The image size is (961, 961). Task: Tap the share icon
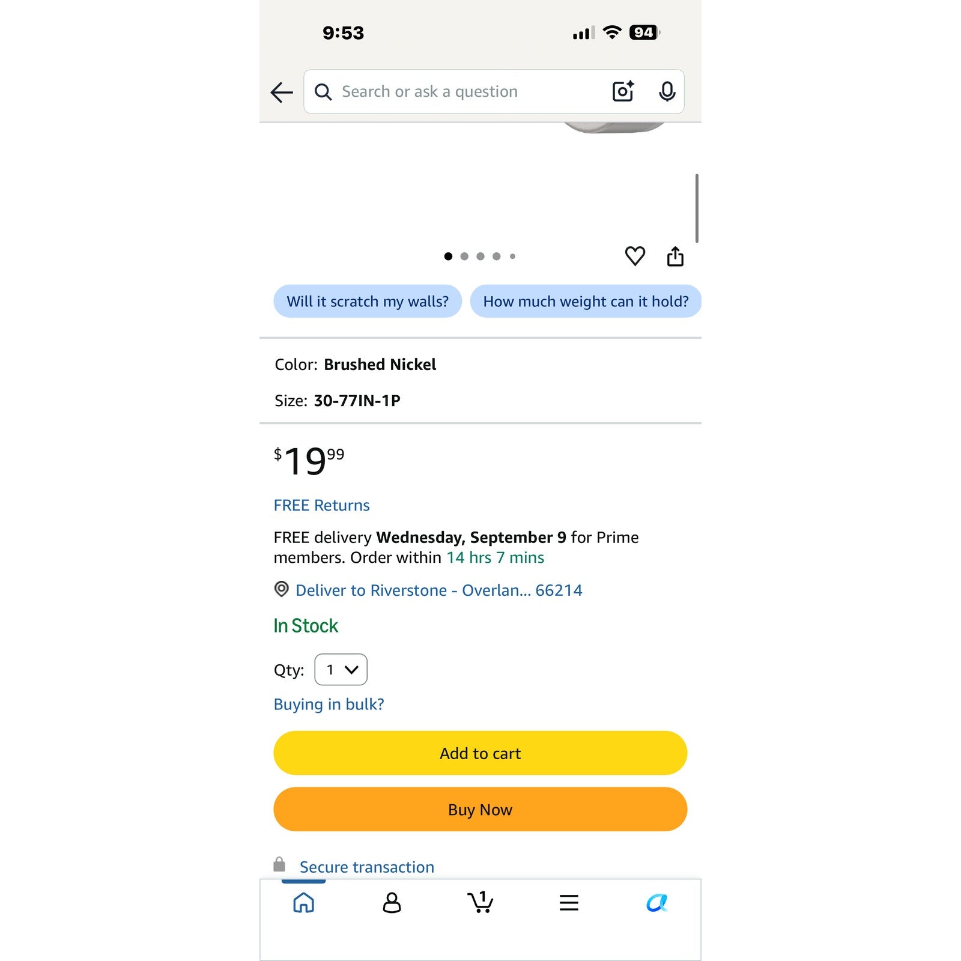click(675, 256)
